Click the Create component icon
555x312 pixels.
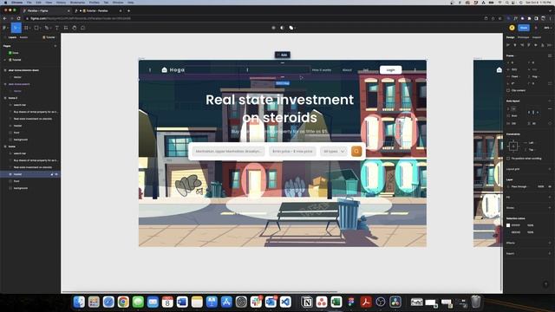pyautogui.click(x=273, y=28)
